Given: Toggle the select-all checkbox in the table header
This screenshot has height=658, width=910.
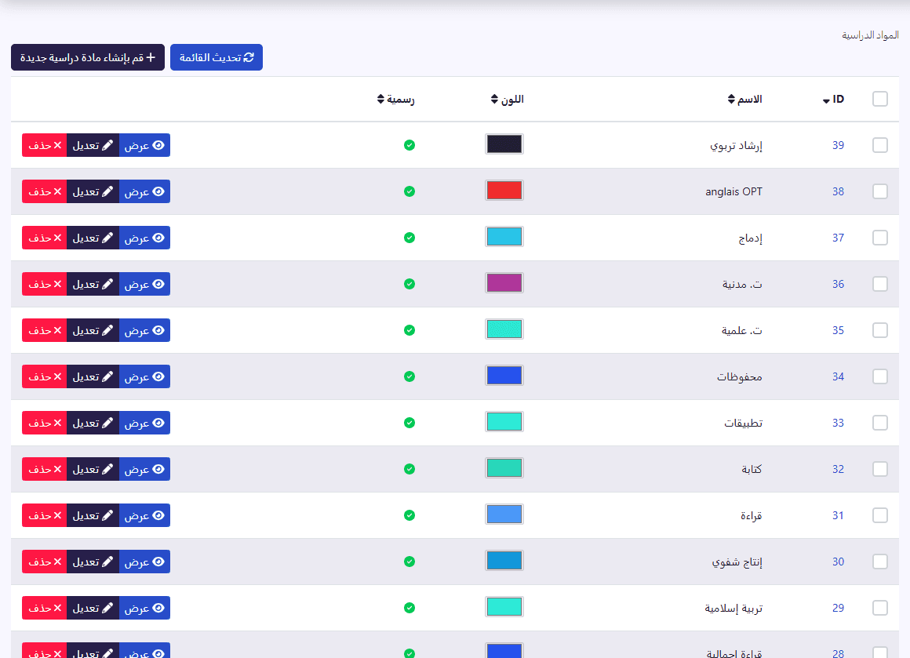Looking at the screenshot, I should click(880, 99).
